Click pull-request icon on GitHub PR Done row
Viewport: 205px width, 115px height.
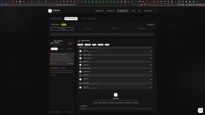coord(82,79)
